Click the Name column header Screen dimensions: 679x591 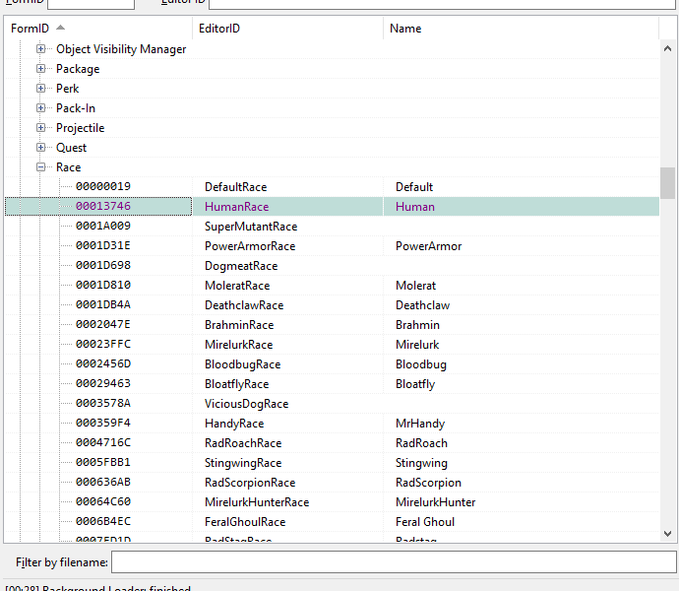coord(405,29)
